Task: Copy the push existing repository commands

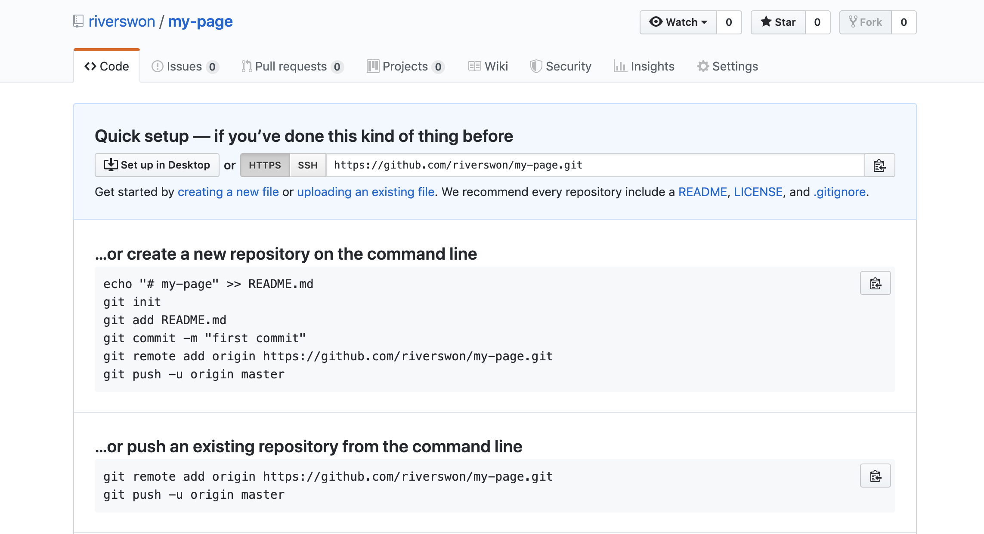Action: (875, 476)
